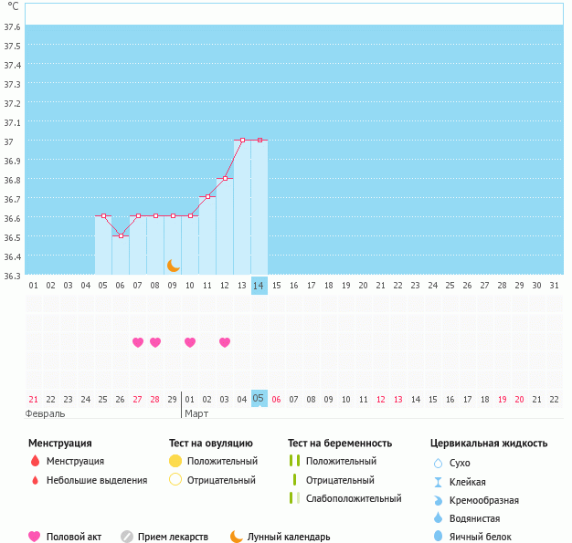Click the pink Половой акт heart in legend
This screenshot has width=572, height=543.
[35, 537]
